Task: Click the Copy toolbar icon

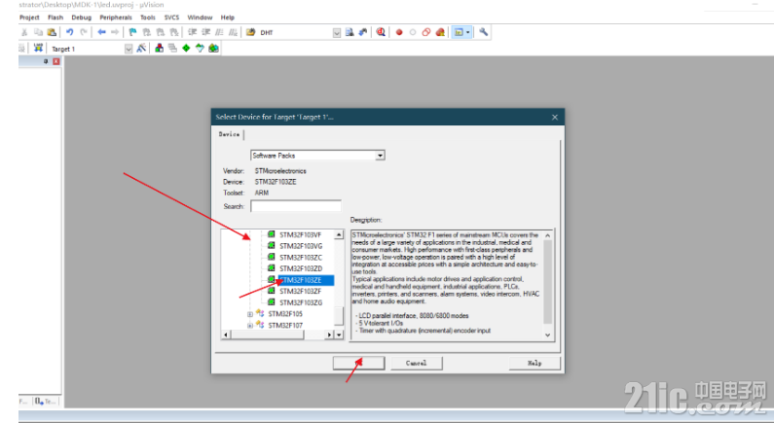Action: coord(38,32)
